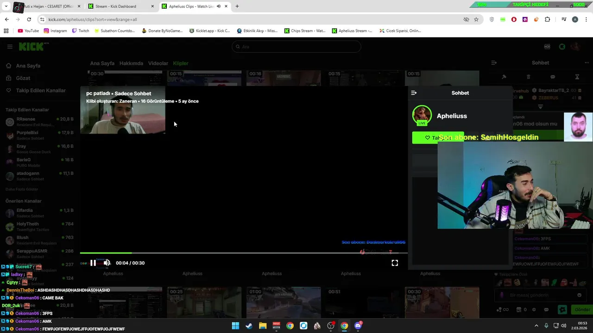Open the Chrome media controls icon
The image size is (593, 333).
coord(564,19)
